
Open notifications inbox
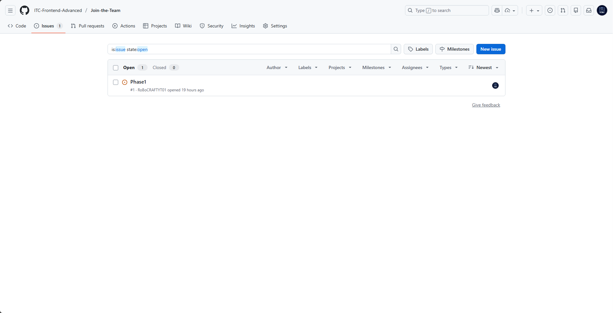coord(588,10)
